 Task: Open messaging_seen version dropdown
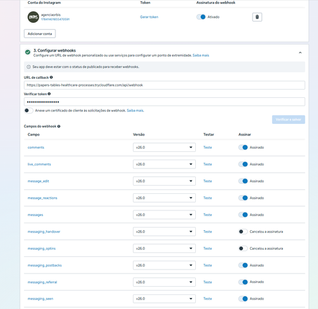click(x=164, y=299)
